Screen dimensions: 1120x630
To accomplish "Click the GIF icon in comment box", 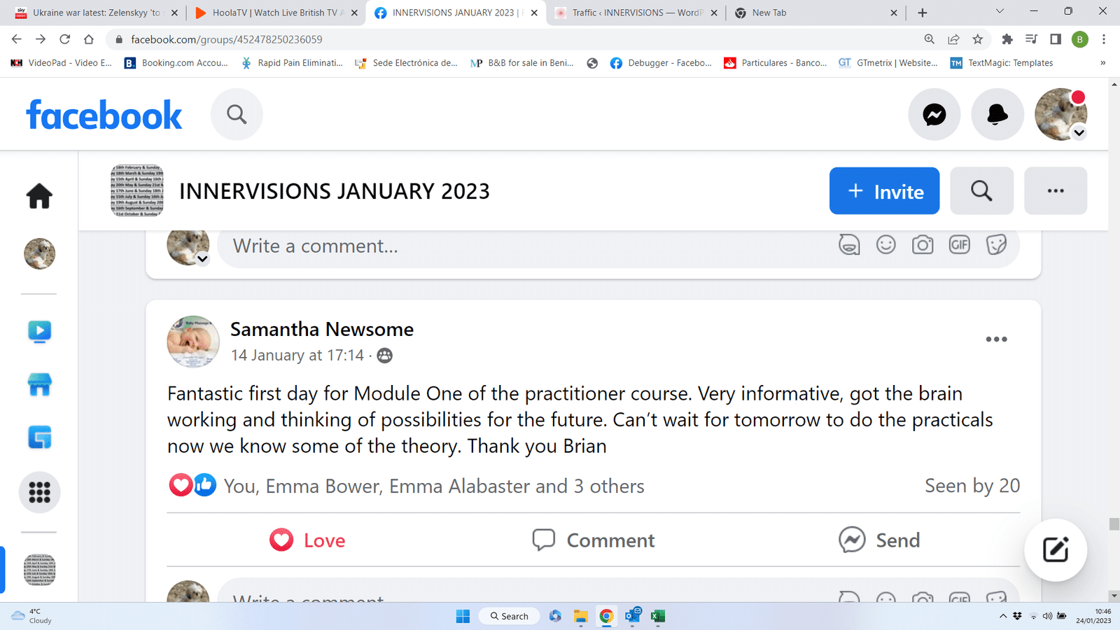I will click(959, 245).
